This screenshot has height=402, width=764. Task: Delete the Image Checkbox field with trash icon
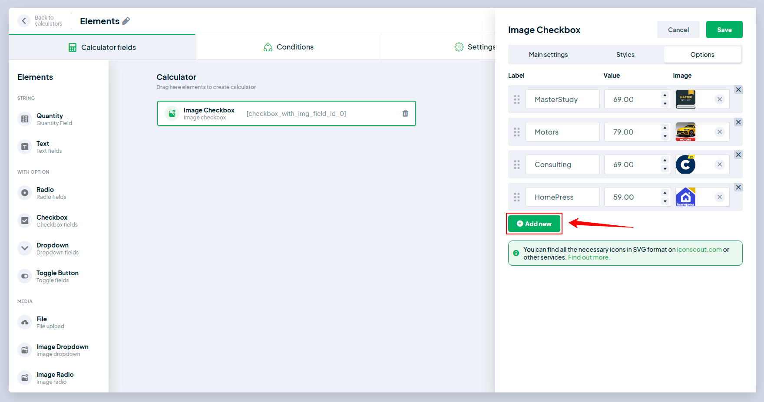point(405,113)
